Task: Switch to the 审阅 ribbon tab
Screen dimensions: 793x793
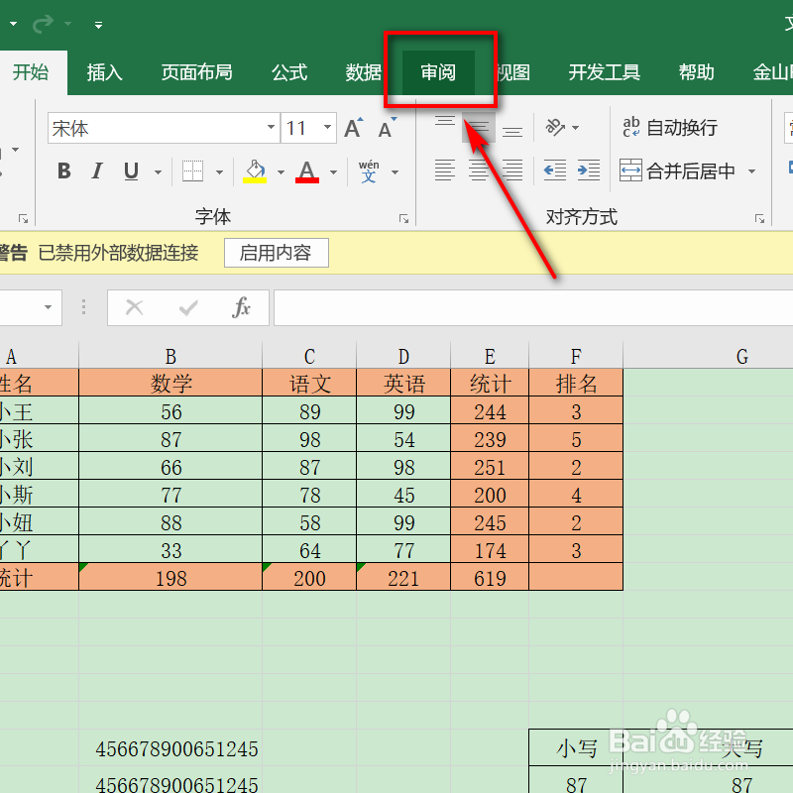Action: (x=437, y=71)
